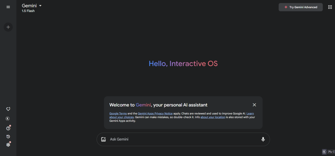Screen dimensions: 335x156
Task: Open Gem manager diamond icon in sidebar
Action: pyautogui.click(x=8, y=109)
